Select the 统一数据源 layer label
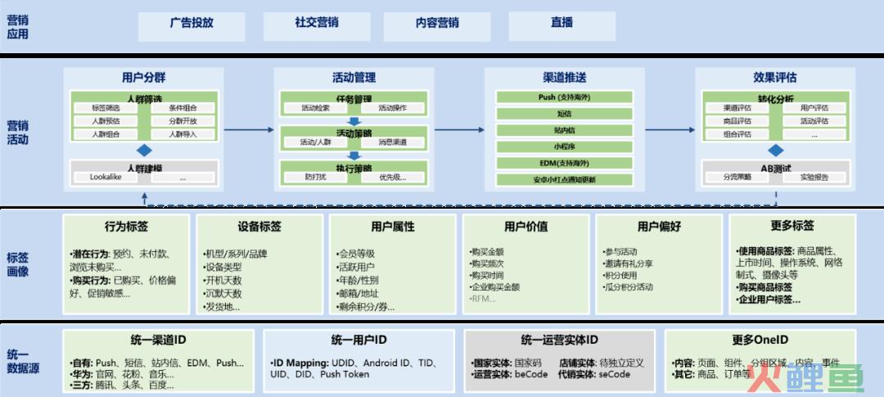The image size is (884, 397). click(23, 362)
